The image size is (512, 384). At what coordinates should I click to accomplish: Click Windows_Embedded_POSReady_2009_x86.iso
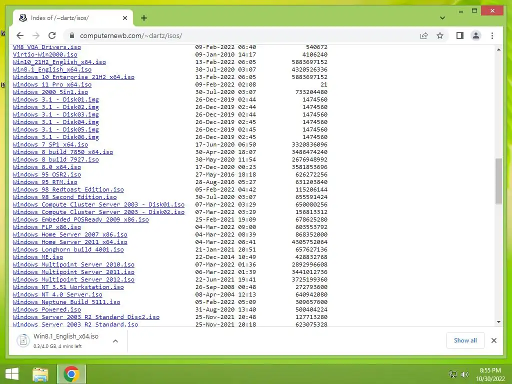click(81, 220)
